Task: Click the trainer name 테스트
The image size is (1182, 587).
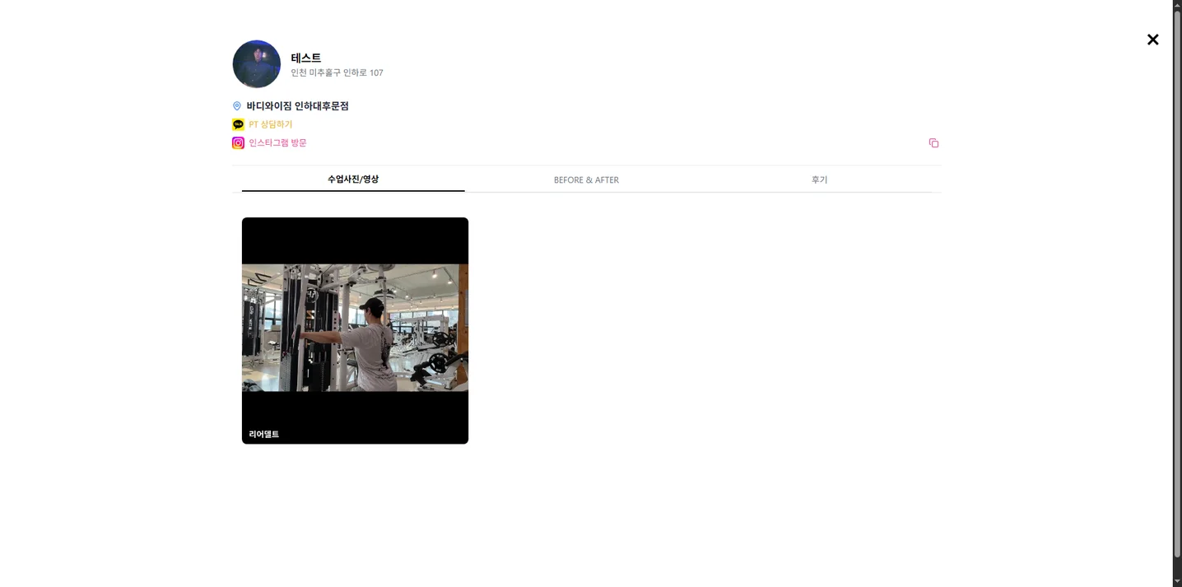Action: click(305, 58)
